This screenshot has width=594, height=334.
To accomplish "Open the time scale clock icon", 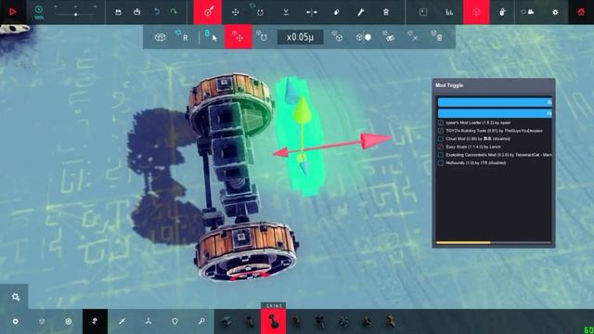I will click(x=39, y=12).
